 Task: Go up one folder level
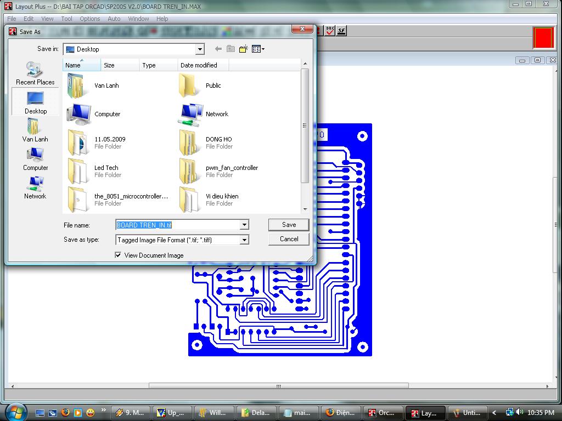click(231, 49)
